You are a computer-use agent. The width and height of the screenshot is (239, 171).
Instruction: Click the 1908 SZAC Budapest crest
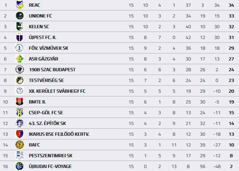coord(20,70)
